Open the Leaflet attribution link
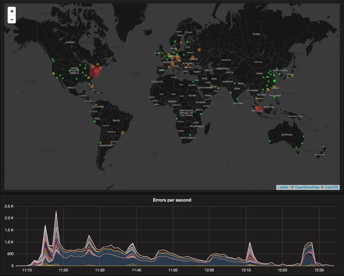Screen dimensions: 344x276 coord(283,187)
